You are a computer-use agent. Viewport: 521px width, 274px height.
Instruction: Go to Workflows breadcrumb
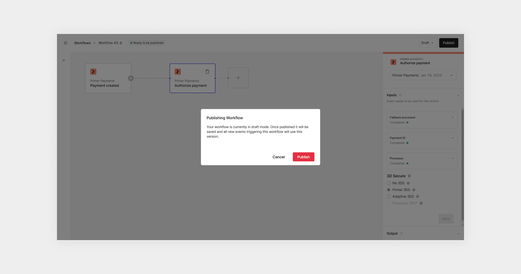click(x=82, y=43)
